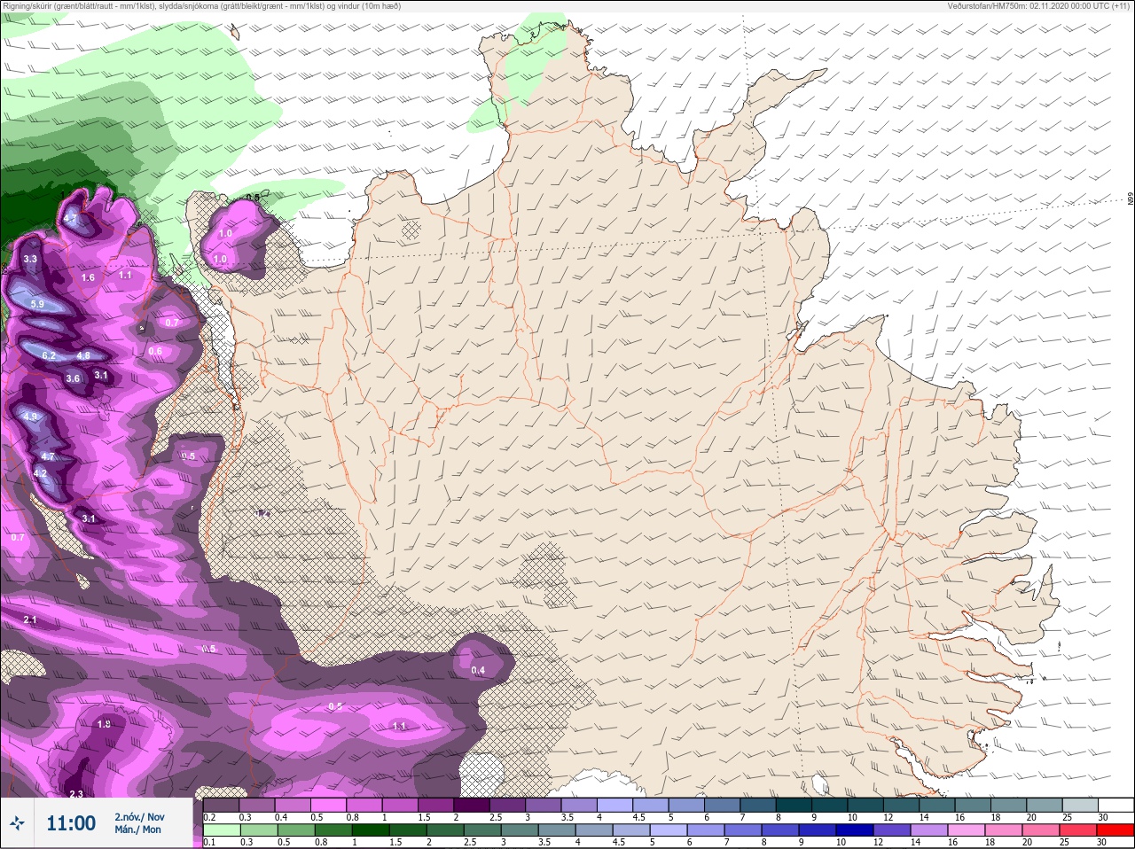Select the 0.5 magenta swatch in upper legend row
The height and width of the screenshot is (849, 1135).
329,805
